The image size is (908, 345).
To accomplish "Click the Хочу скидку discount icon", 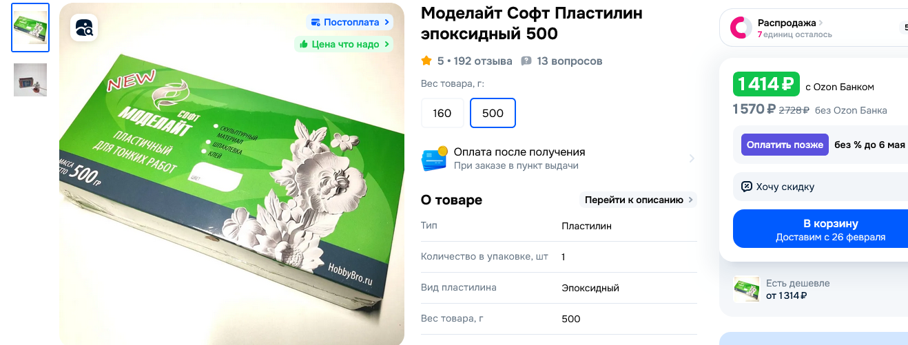I will 747,187.
